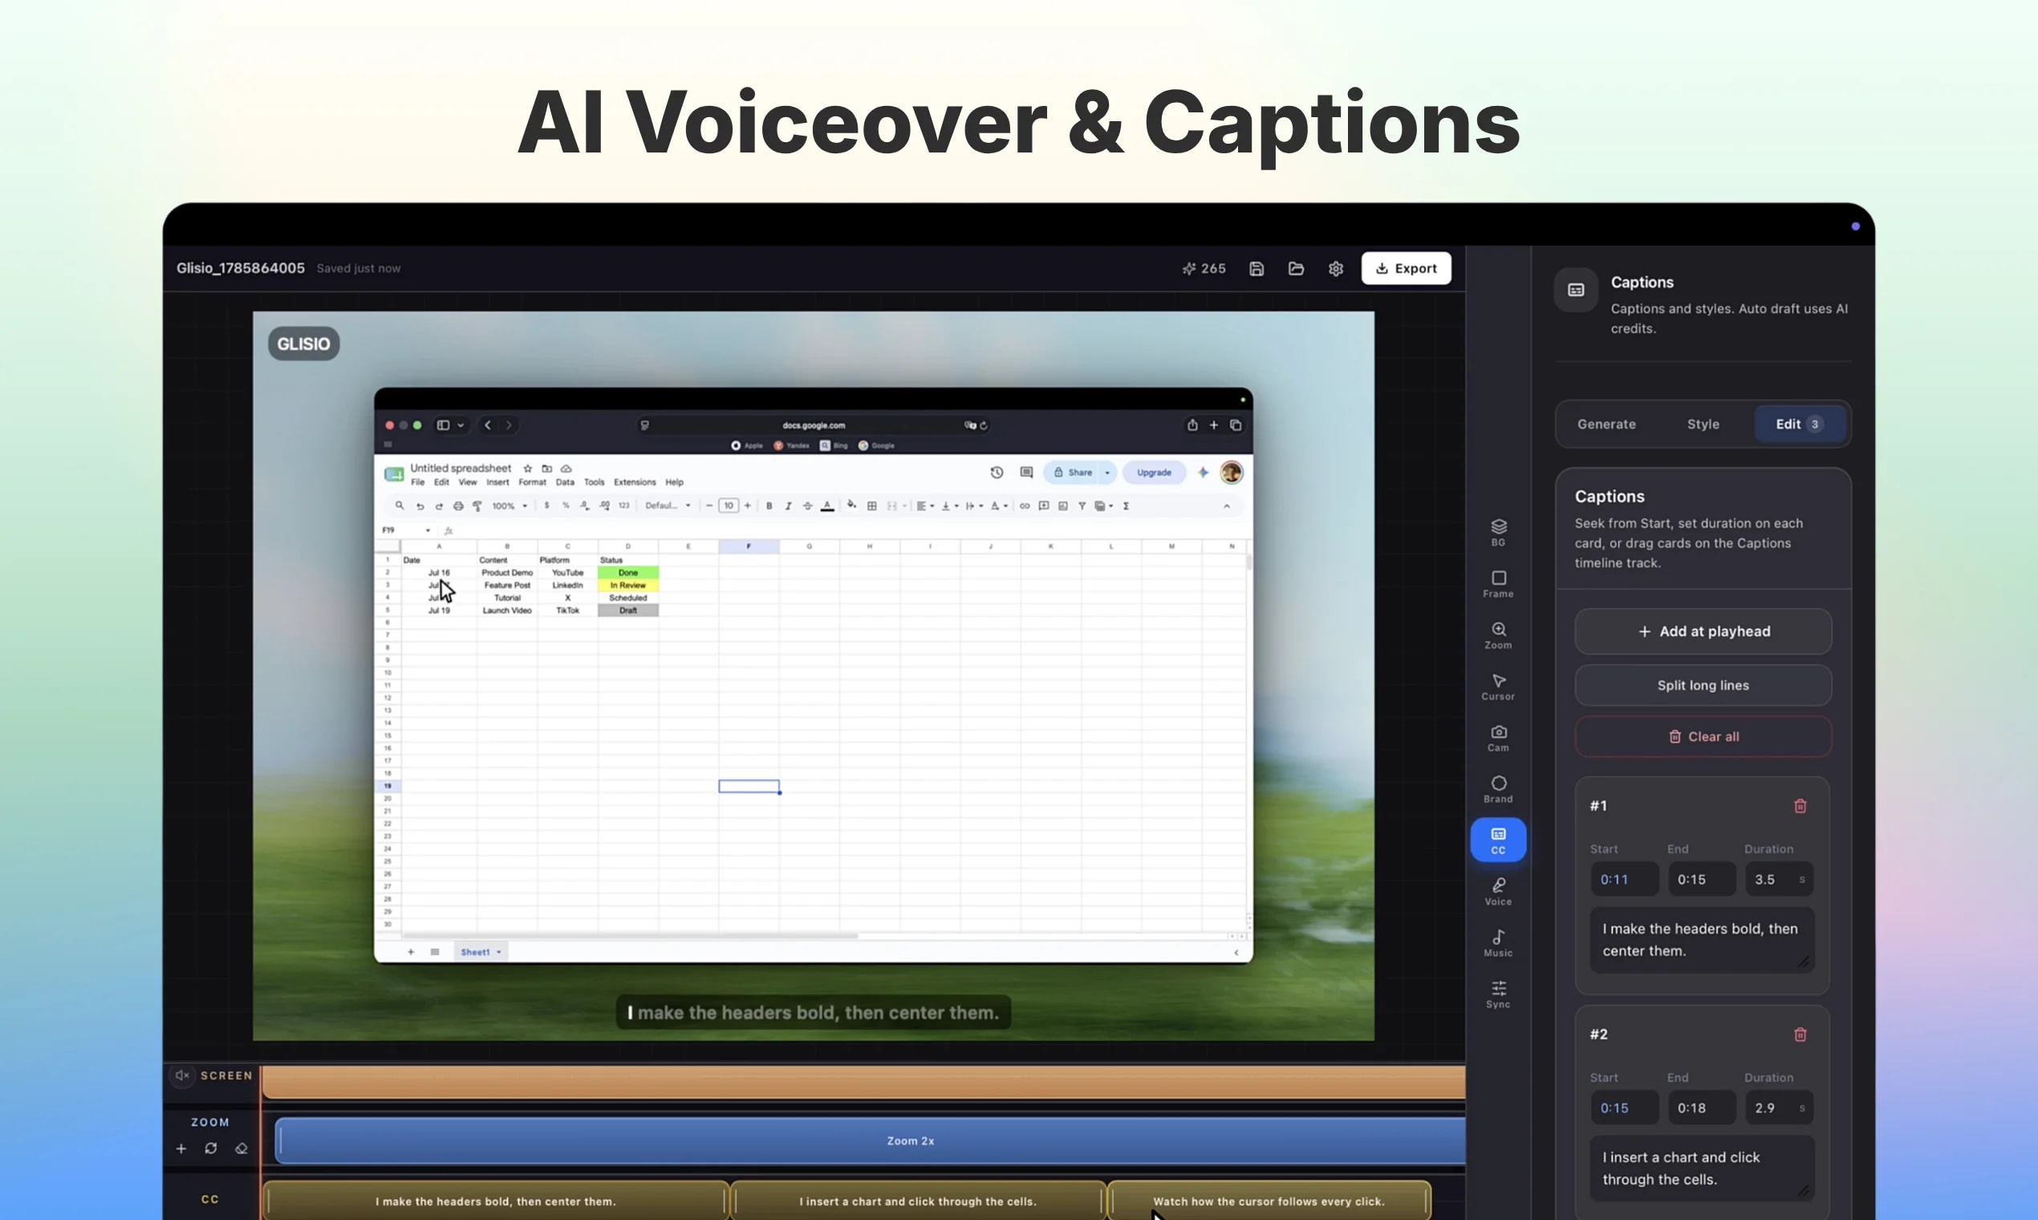The image size is (2038, 1220).
Task: Switch to the Style tab
Action: [x=1703, y=425]
